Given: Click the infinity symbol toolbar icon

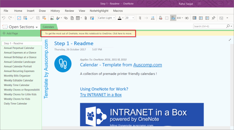Looking at the screenshot, I should pyautogui.click(x=187, y=18).
